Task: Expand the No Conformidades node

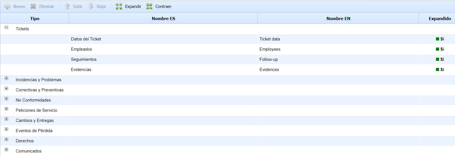Action: (x=6, y=99)
